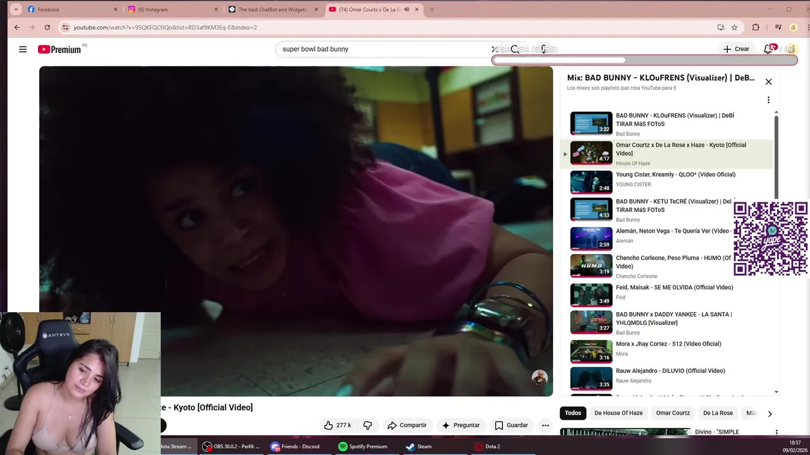Screen dimensions: 810x455
Task: Play BAD BUNNY x DADDY YANKEE - LA SANTA
Action: pos(666,322)
